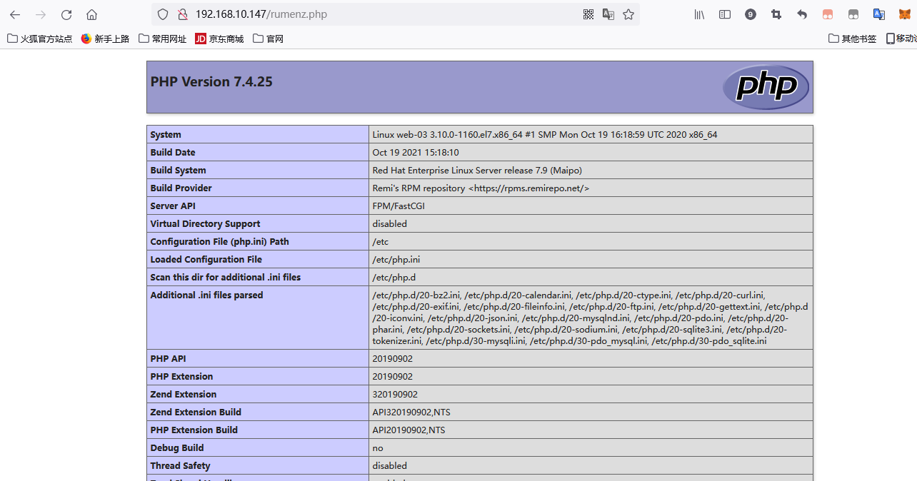Image resolution: width=917 pixels, height=481 pixels.
Task: Open the MetaMask fox extension
Action: pos(904,14)
